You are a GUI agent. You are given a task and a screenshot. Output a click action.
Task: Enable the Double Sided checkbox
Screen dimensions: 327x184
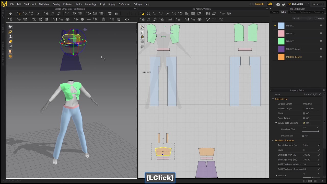point(303,136)
